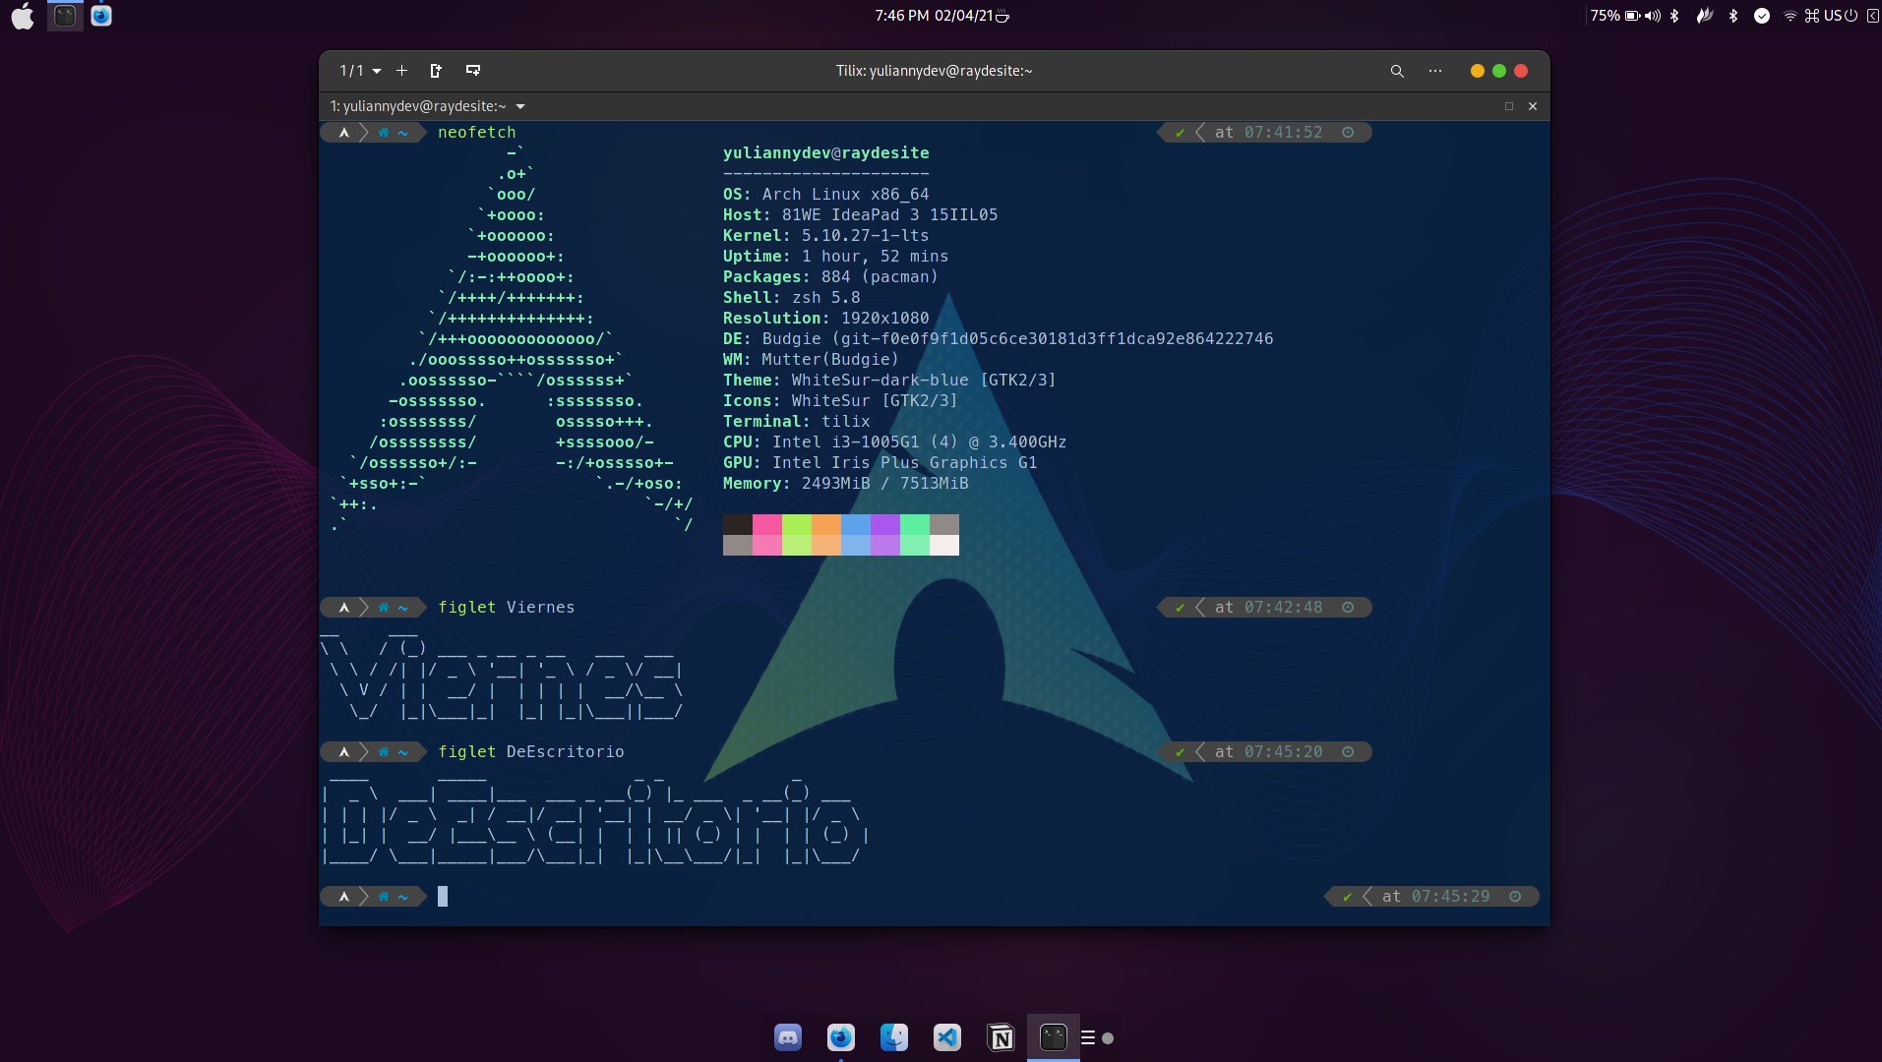Toggle the volume speaker icon in panel

(1652, 16)
